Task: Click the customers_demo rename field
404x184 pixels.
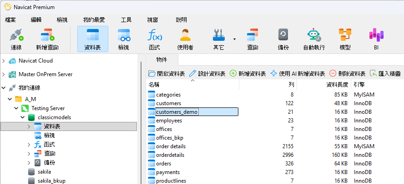Action: coord(197,112)
